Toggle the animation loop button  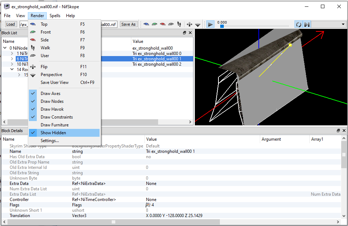[299, 24]
